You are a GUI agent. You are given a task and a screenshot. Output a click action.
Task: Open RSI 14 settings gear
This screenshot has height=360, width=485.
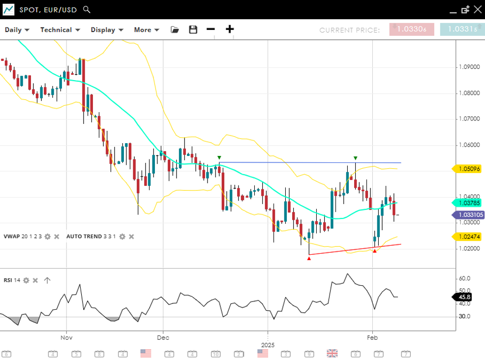26,280
